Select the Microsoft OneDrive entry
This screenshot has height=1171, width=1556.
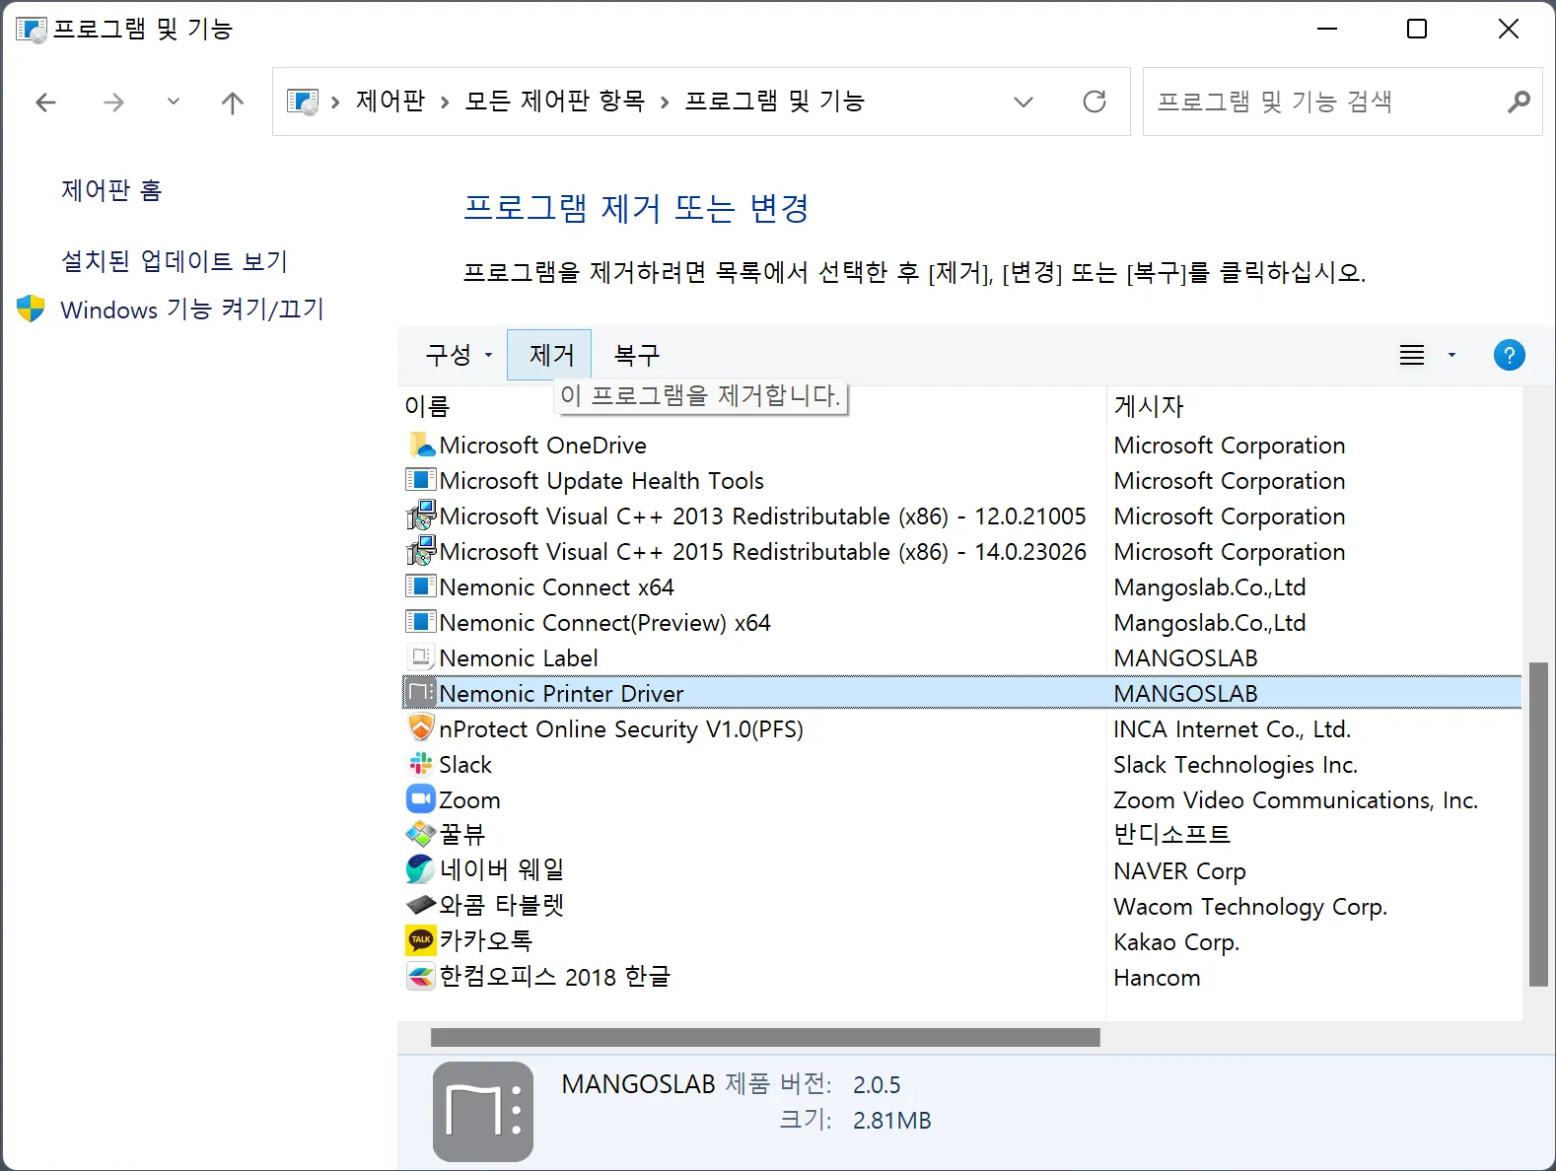click(542, 446)
